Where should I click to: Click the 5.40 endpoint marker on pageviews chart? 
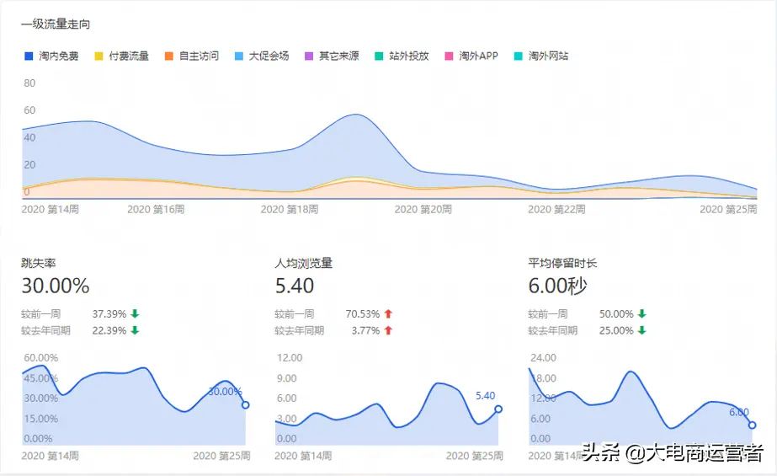click(x=498, y=409)
